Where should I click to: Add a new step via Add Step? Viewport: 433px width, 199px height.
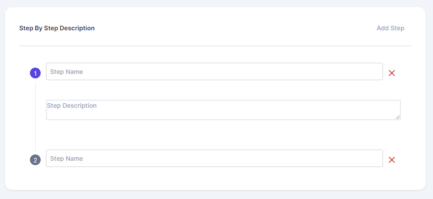click(x=390, y=28)
